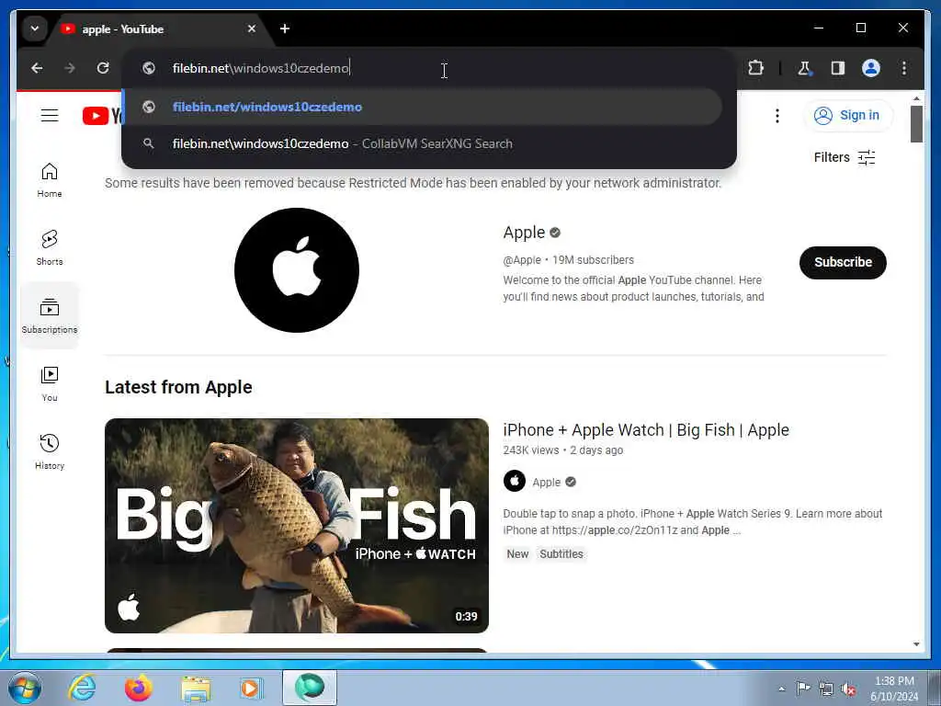Image resolution: width=941 pixels, height=706 pixels.
Task: Open Shorts in YouTube sidebar
Action: coord(50,247)
